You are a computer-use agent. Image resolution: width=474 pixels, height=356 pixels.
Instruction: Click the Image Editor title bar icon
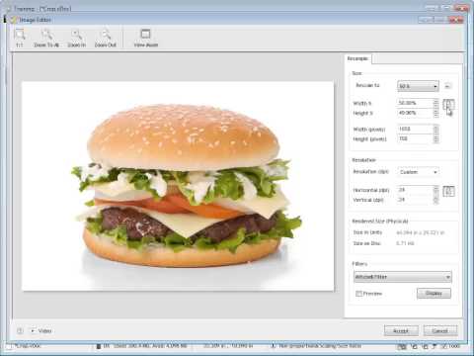tap(13, 20)
